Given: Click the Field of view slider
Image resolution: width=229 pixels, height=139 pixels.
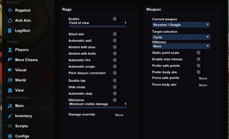Looking at the screenshot, I should (x=98, y=26).
